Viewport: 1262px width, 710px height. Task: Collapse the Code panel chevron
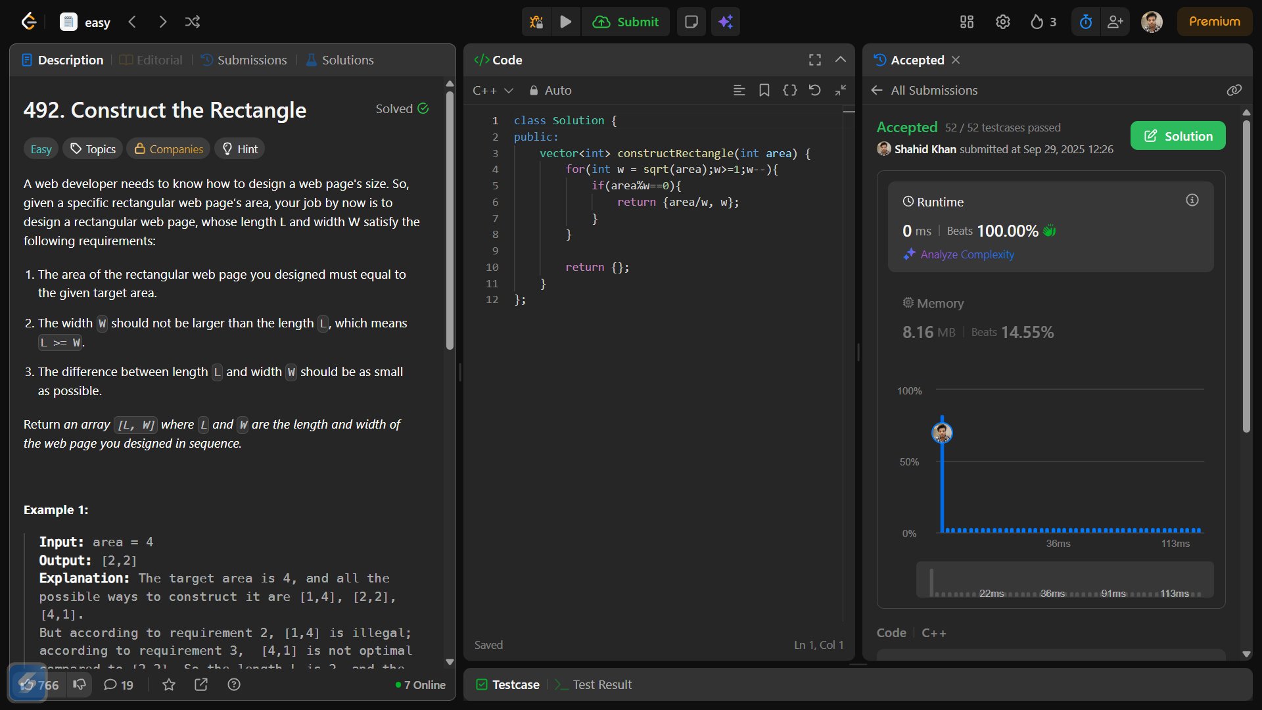tap(840, 60)
